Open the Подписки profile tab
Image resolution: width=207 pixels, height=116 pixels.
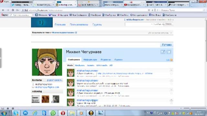click(106, 60)
